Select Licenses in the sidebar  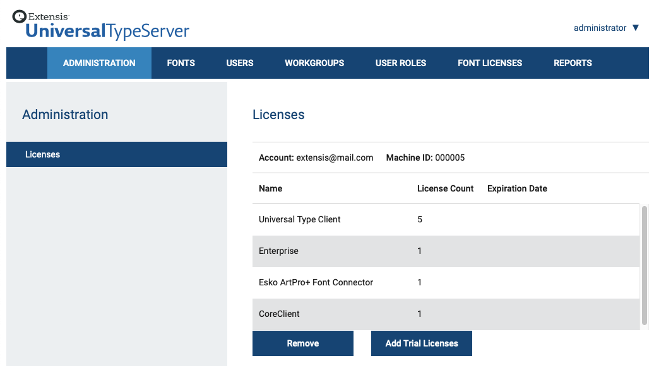(x=42, y=154)
